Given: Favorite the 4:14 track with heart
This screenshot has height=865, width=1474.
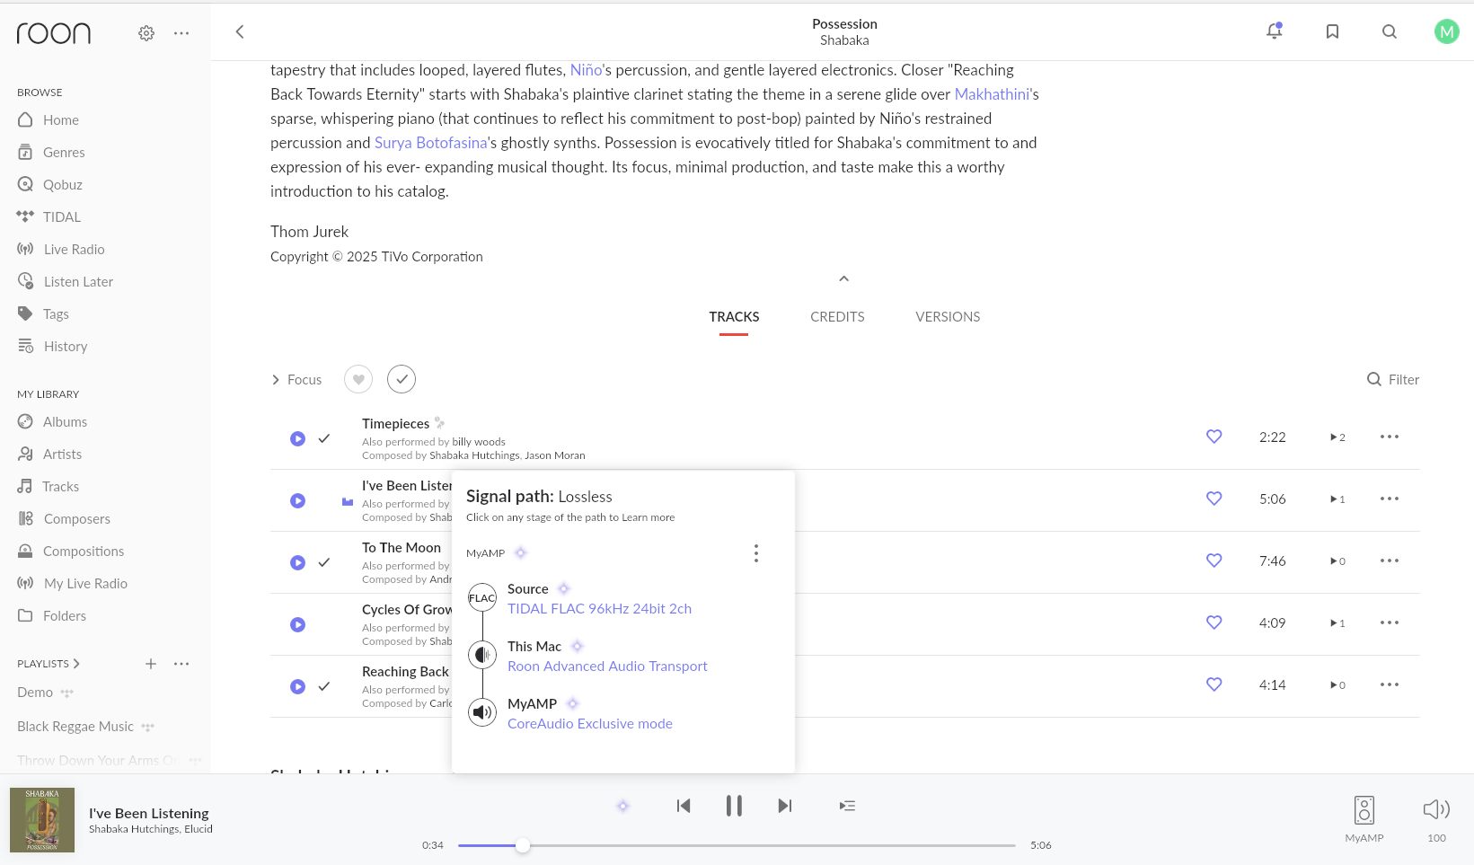Looking at the screenshot, I should pyautogui.click(x=1214, y=684).
